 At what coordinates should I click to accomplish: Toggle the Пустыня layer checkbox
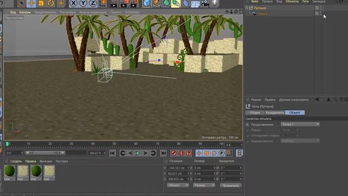pyautogui.click(x=316, y=8)
